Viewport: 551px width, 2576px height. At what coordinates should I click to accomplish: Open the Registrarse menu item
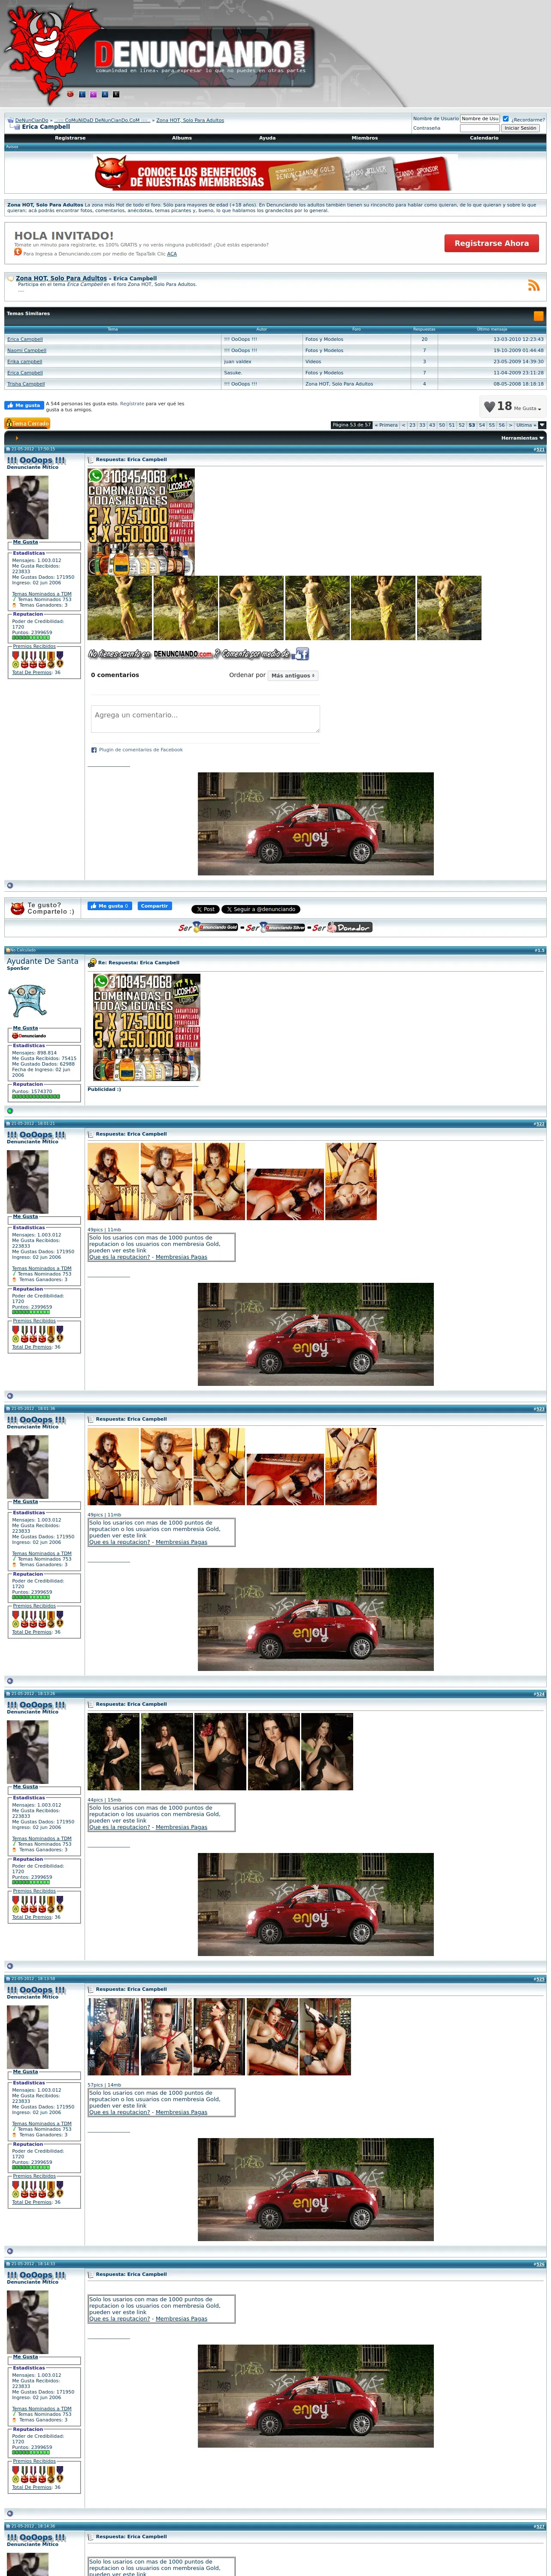(70, 138)
